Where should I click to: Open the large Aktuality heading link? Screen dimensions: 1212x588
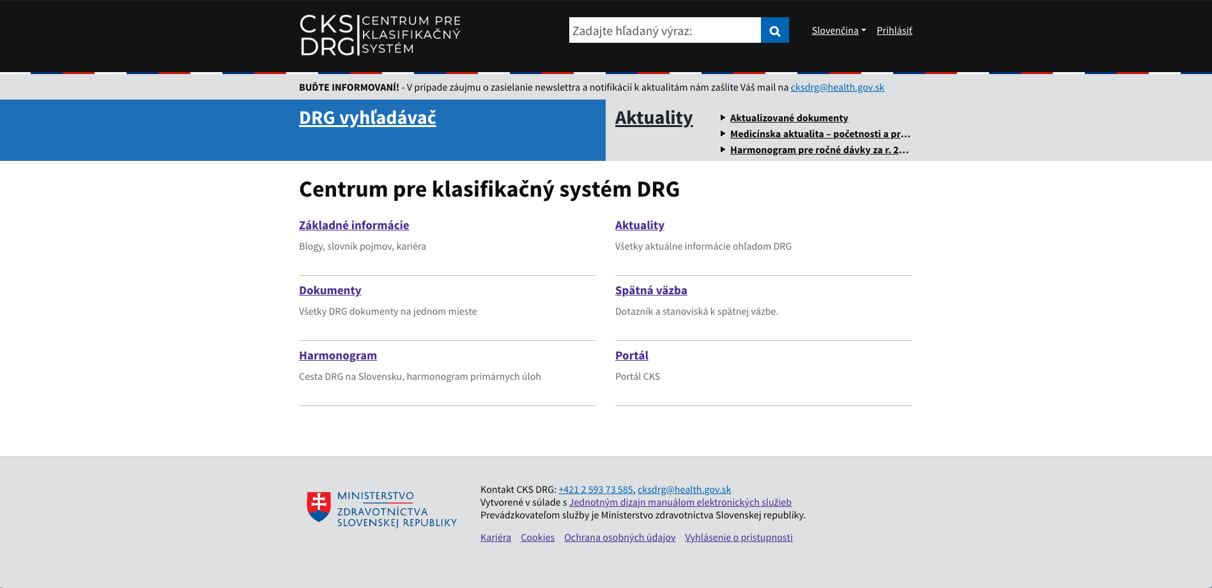click(654, 117)
